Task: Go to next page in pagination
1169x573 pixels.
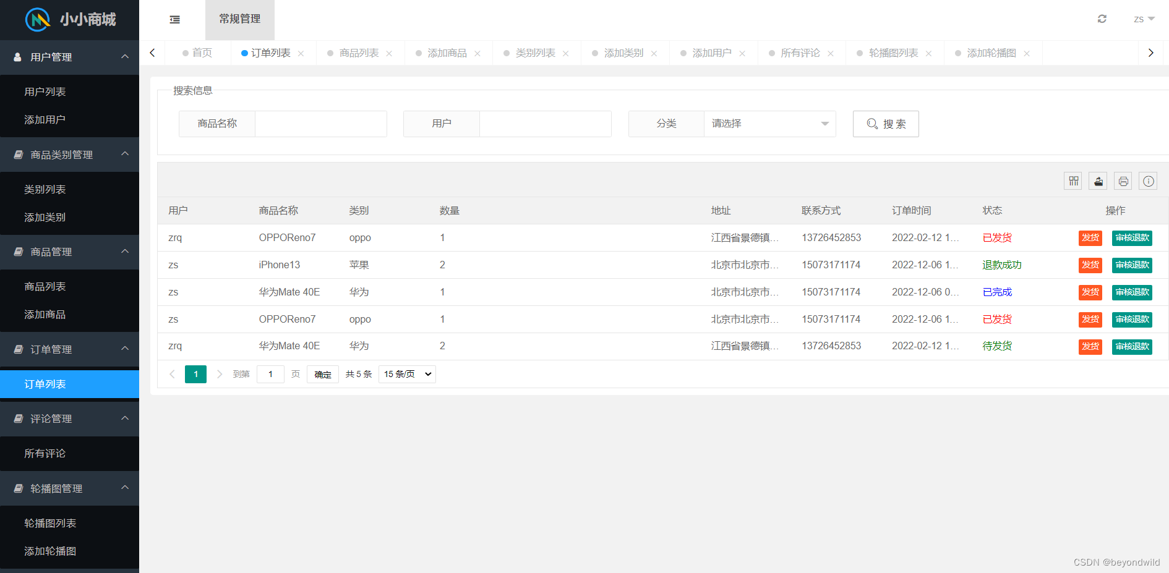Action: click(219, 374)
